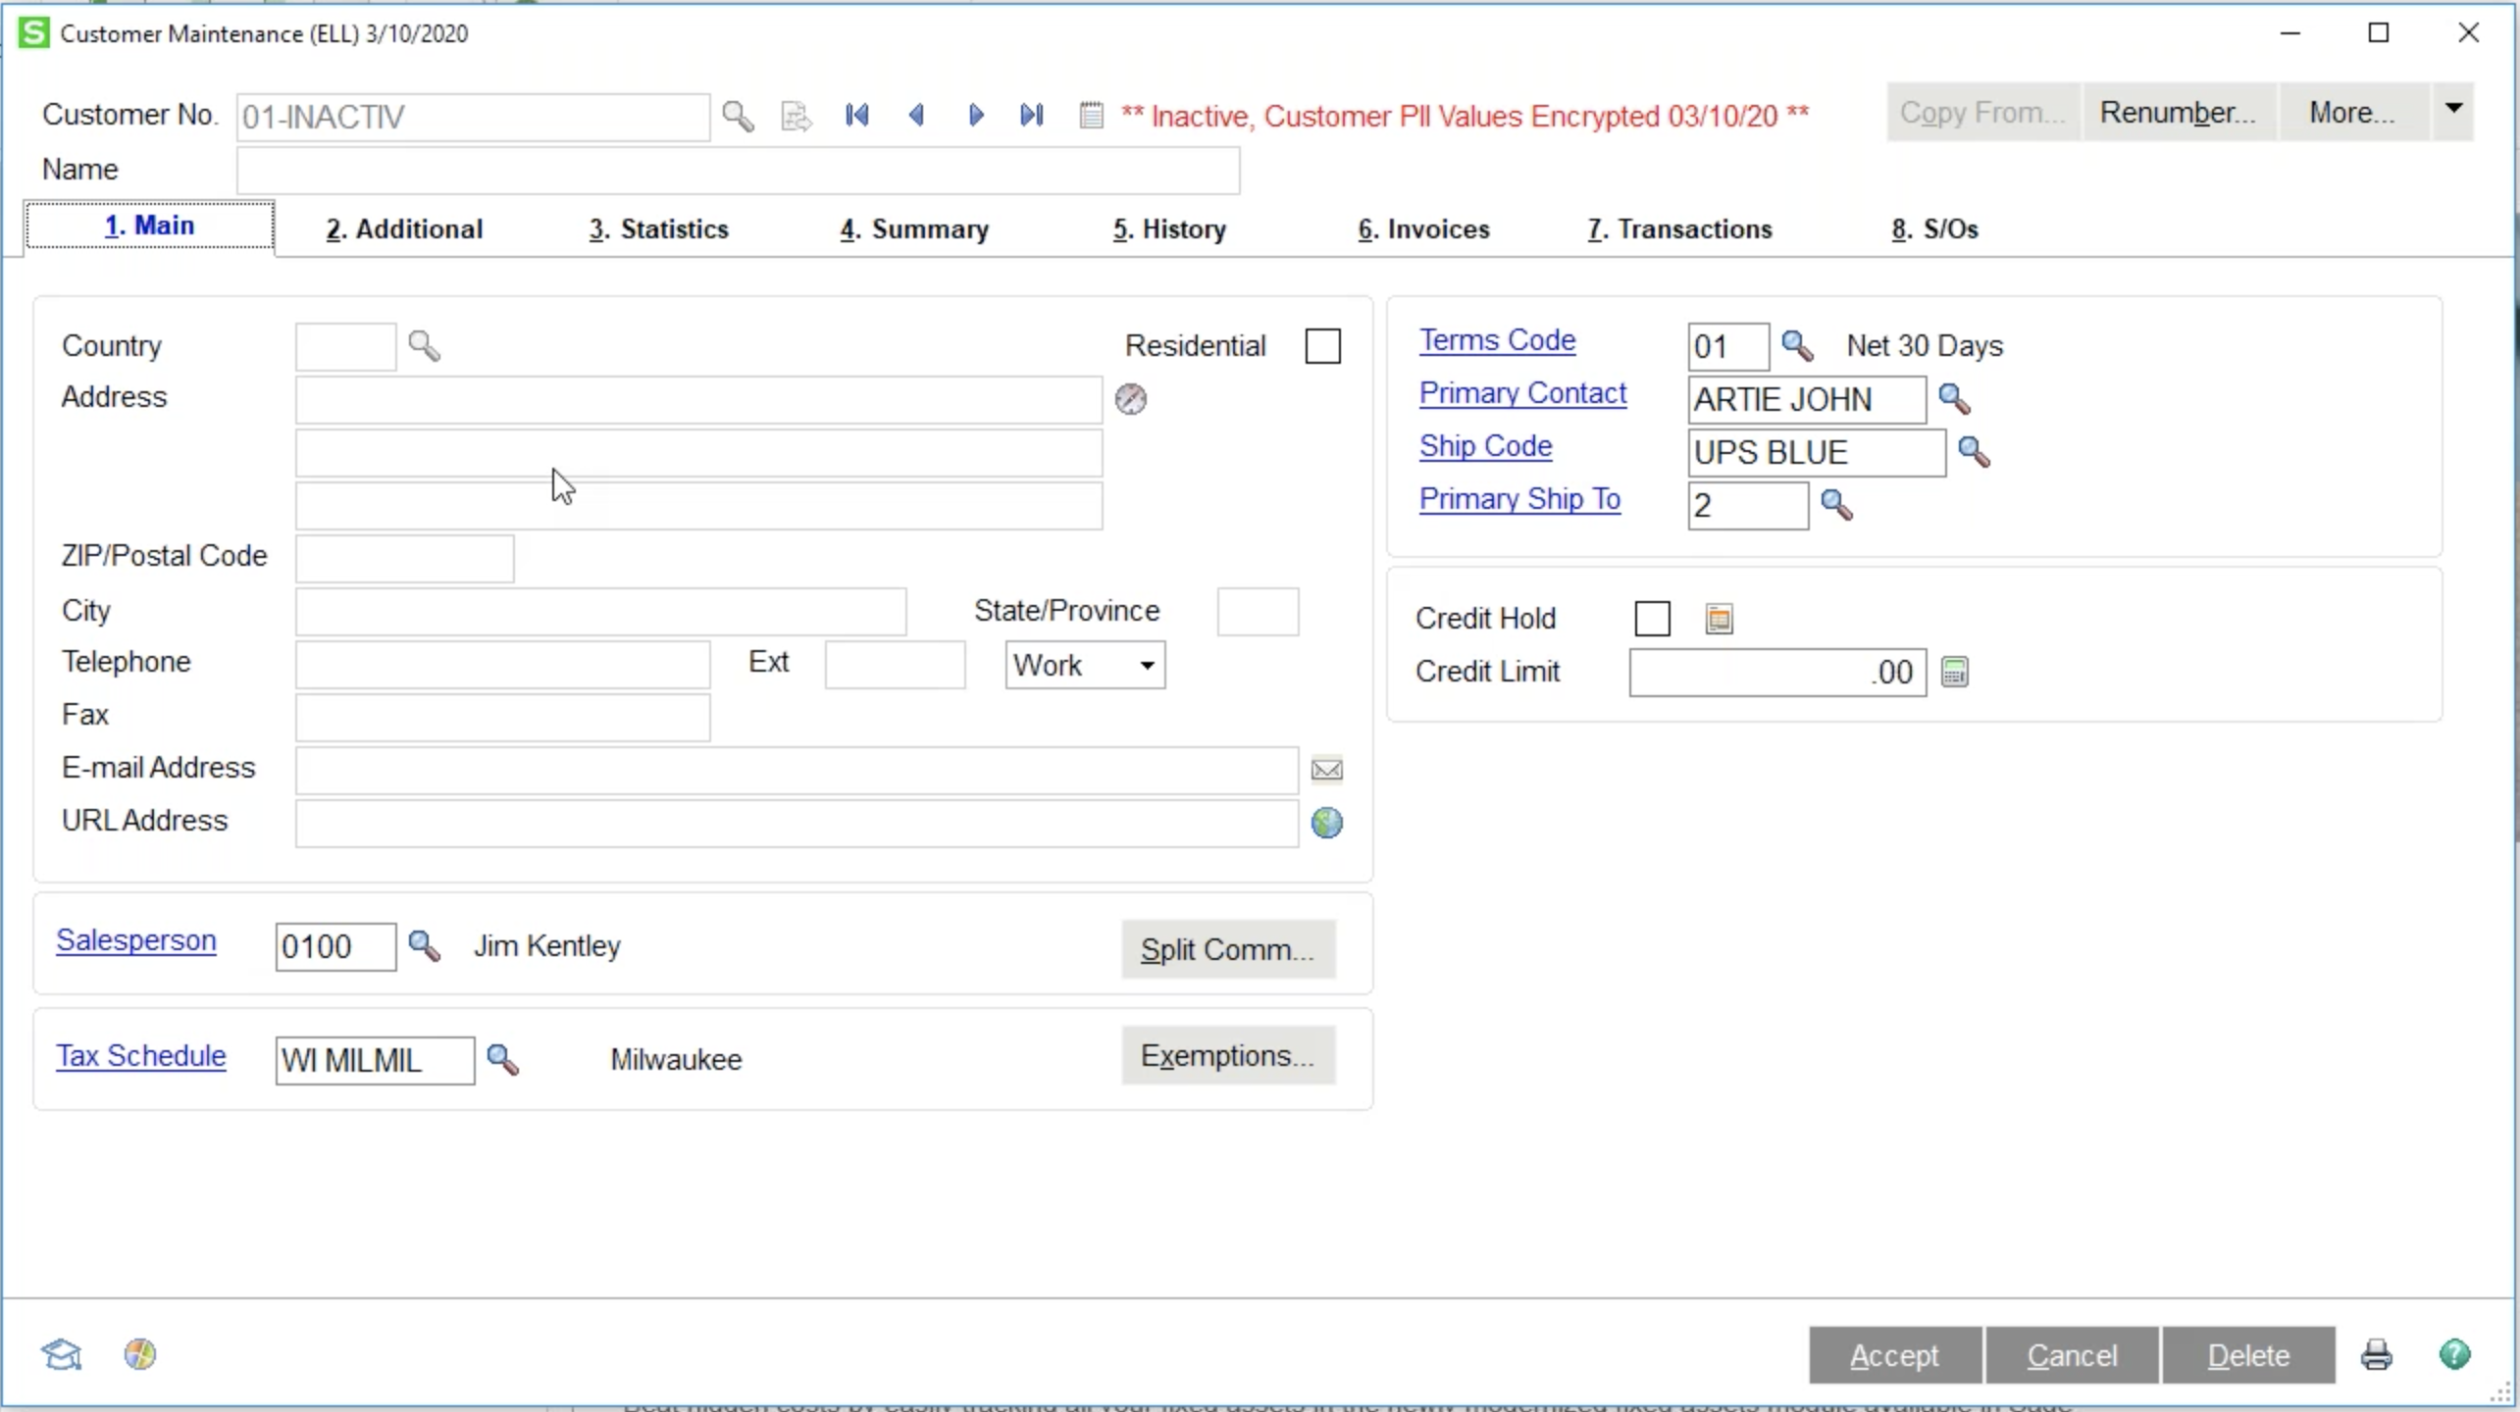Follow the Salesperson link
Image resolution: width=2520 pixels, height=1412 pixels.
[x=136, y=940]
